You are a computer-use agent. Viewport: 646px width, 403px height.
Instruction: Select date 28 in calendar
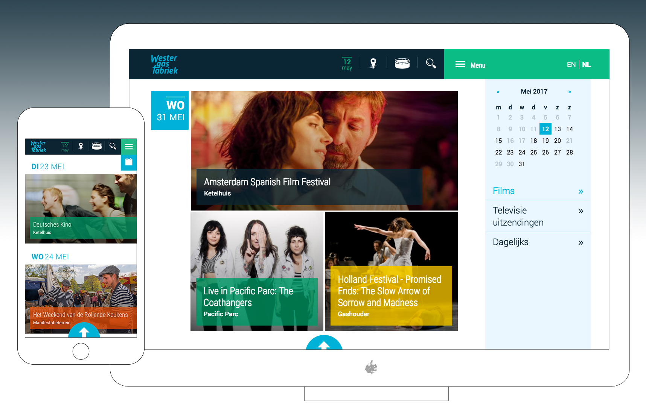click(570, 152)
